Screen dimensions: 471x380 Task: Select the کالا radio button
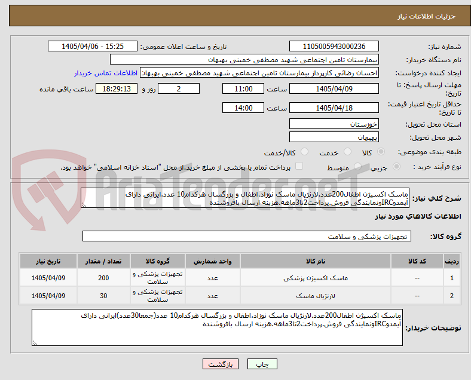point(381,152)
